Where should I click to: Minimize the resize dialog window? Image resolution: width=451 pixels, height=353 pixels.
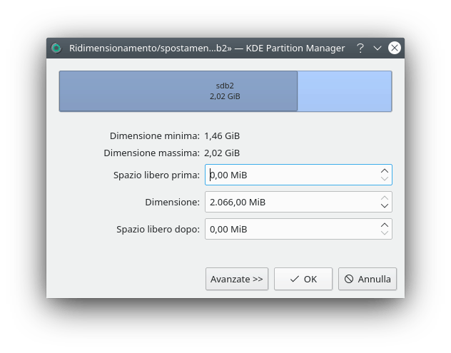click(x=377, y=48)
